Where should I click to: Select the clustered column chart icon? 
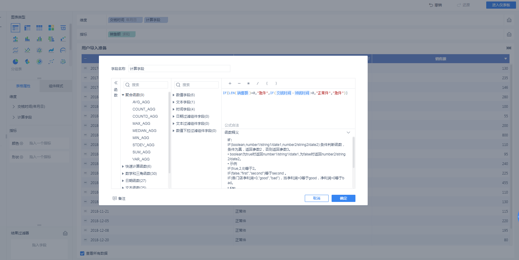tap(39, 39)
